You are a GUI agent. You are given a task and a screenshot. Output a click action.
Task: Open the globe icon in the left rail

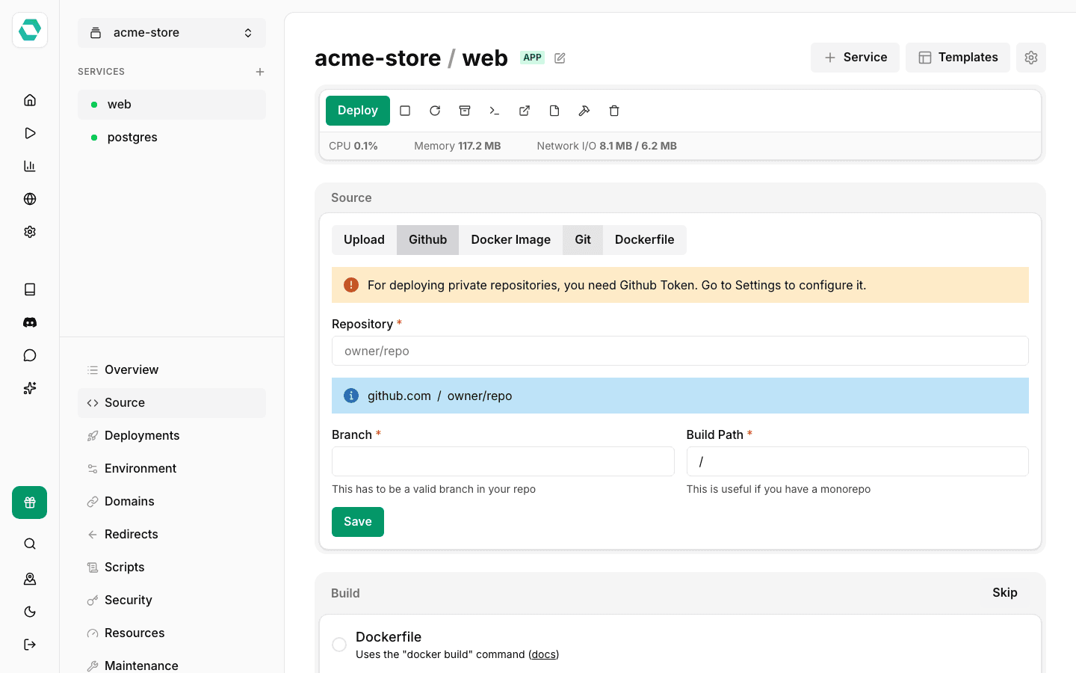[30, 199]
